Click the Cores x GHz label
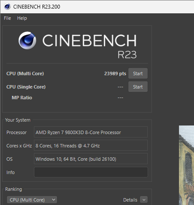 [19, 146]
